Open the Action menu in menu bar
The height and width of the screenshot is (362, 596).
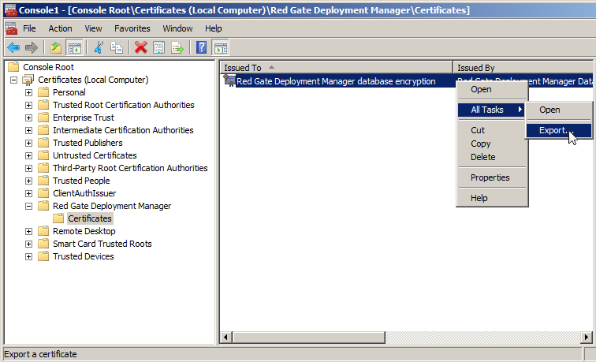coord(60,28)
